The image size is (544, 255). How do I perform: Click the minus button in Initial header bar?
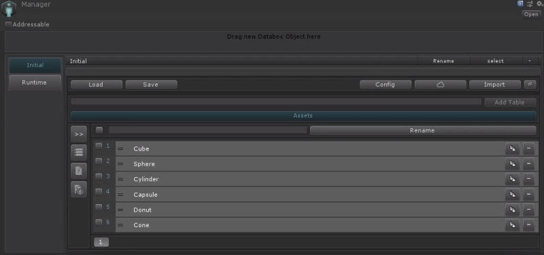tap(530, 61)
